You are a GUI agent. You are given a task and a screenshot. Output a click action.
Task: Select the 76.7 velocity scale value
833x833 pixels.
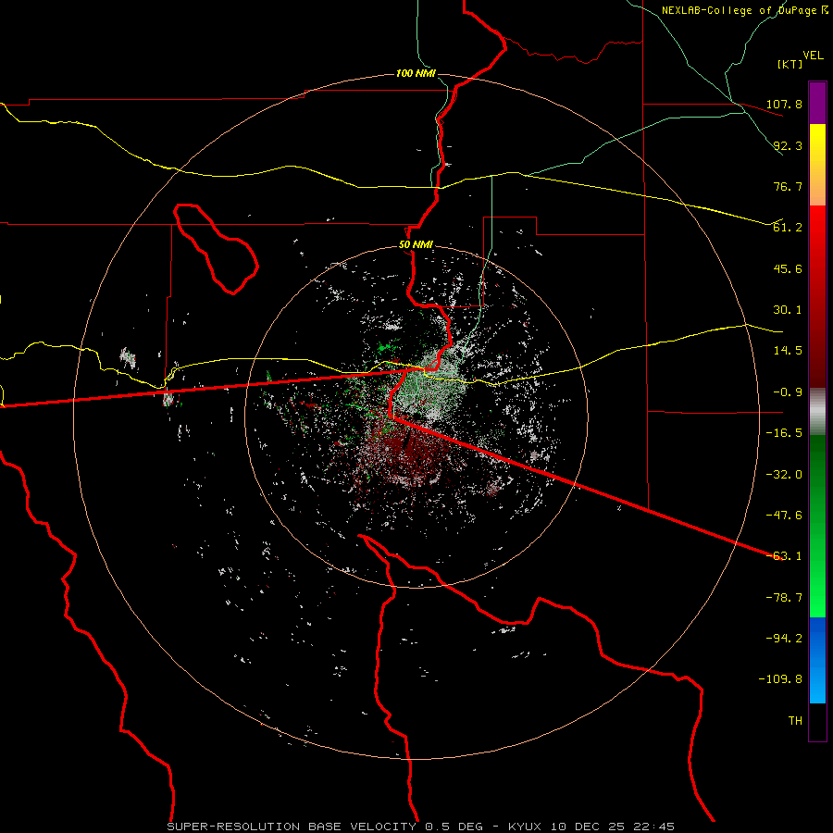[x=788, y=186]
